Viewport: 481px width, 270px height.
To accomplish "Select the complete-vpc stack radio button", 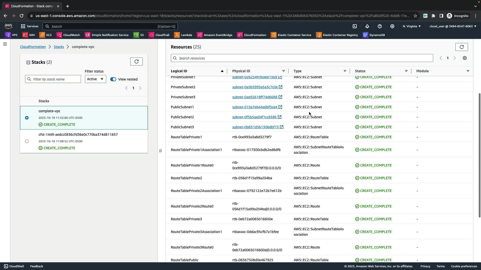I will (x=27, y=118).
